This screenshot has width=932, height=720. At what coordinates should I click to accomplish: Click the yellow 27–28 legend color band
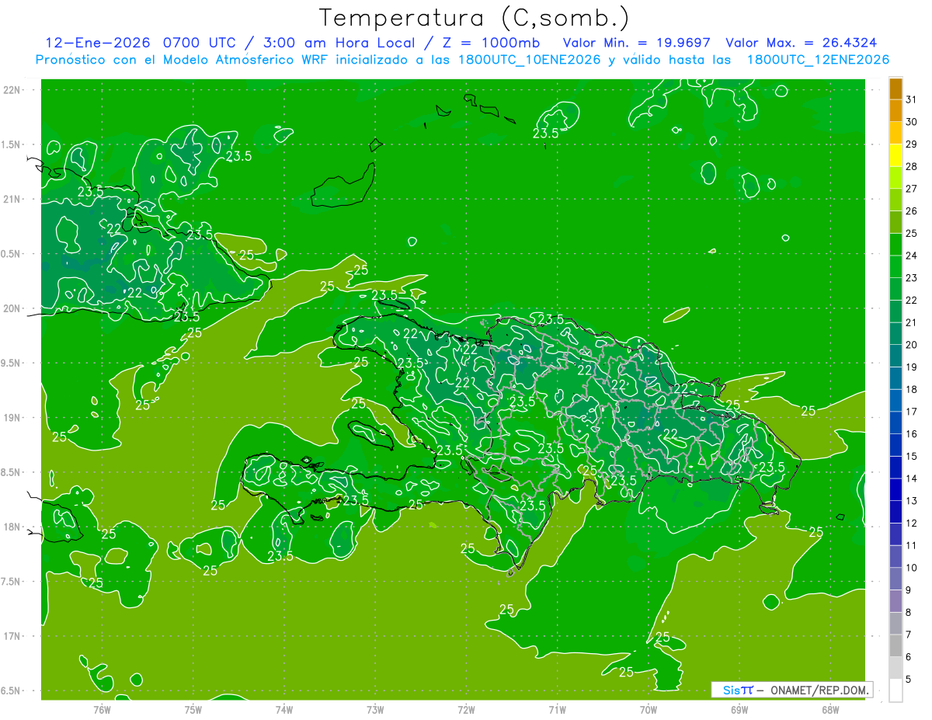[x=895, y=178]
